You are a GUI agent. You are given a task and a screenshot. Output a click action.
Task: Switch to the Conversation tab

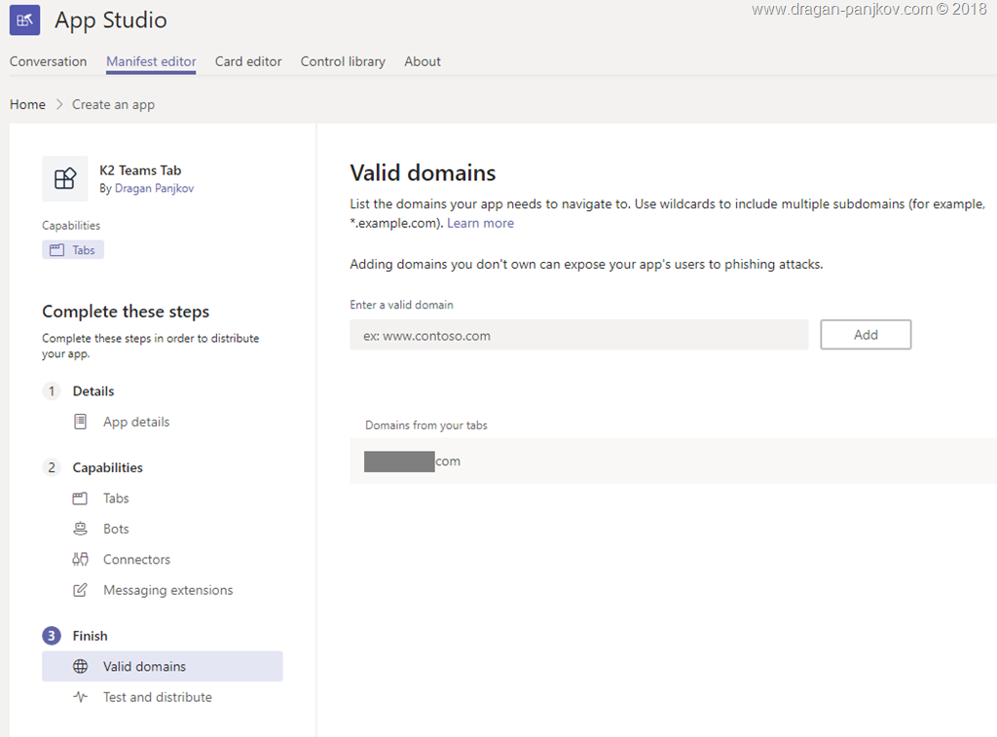(x=48, y=61)
